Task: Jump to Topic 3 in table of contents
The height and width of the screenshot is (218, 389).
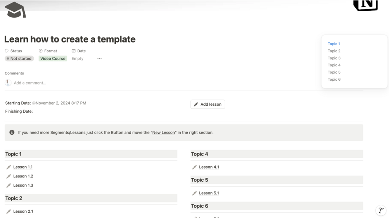Action: [x=334, y=58]
